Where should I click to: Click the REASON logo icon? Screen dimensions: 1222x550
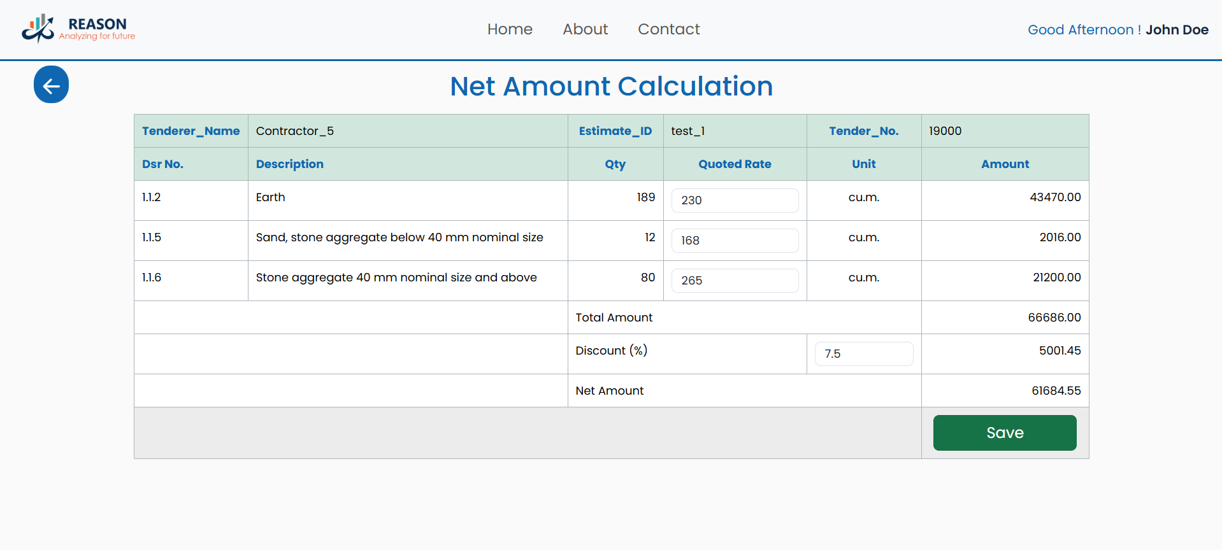tap(38, 29)
